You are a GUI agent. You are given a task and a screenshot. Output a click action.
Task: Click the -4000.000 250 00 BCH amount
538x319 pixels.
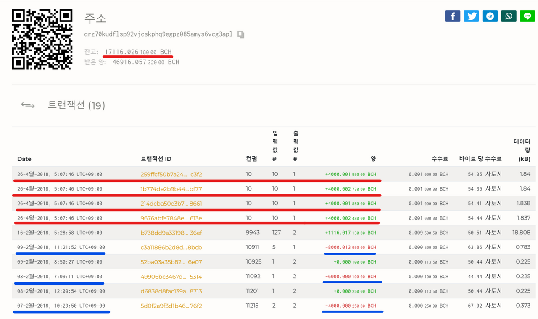(x=351, y=306)
